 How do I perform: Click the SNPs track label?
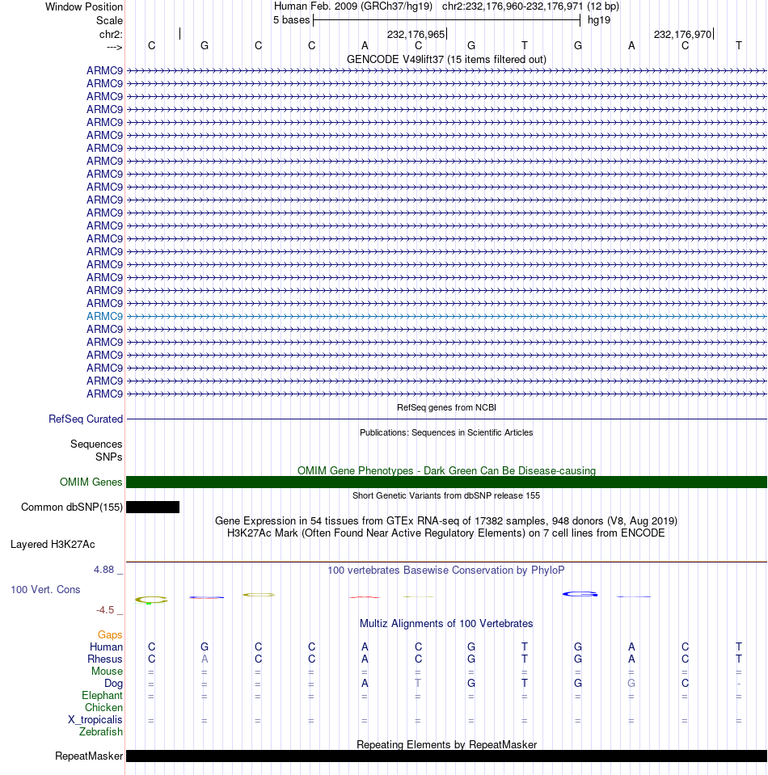[x=109, y=457]
